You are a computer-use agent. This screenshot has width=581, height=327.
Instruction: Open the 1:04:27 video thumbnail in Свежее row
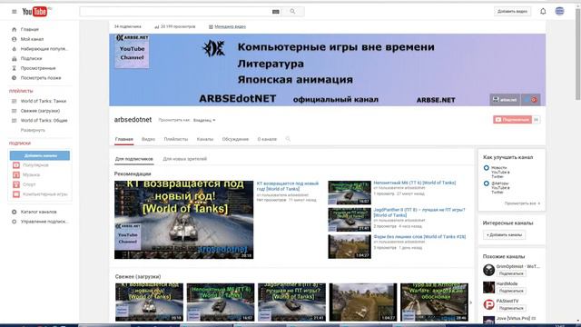[363, 302]
